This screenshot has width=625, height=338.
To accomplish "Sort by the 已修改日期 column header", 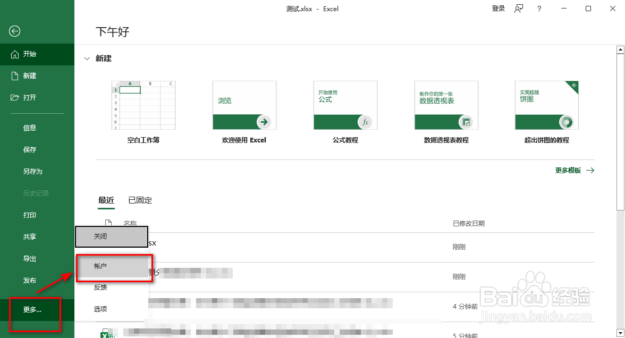I will coord(469,224).
